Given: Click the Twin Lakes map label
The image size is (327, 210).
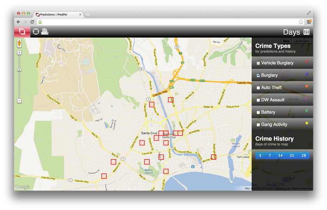Looking at the screenshot, I should click(243, 157).
